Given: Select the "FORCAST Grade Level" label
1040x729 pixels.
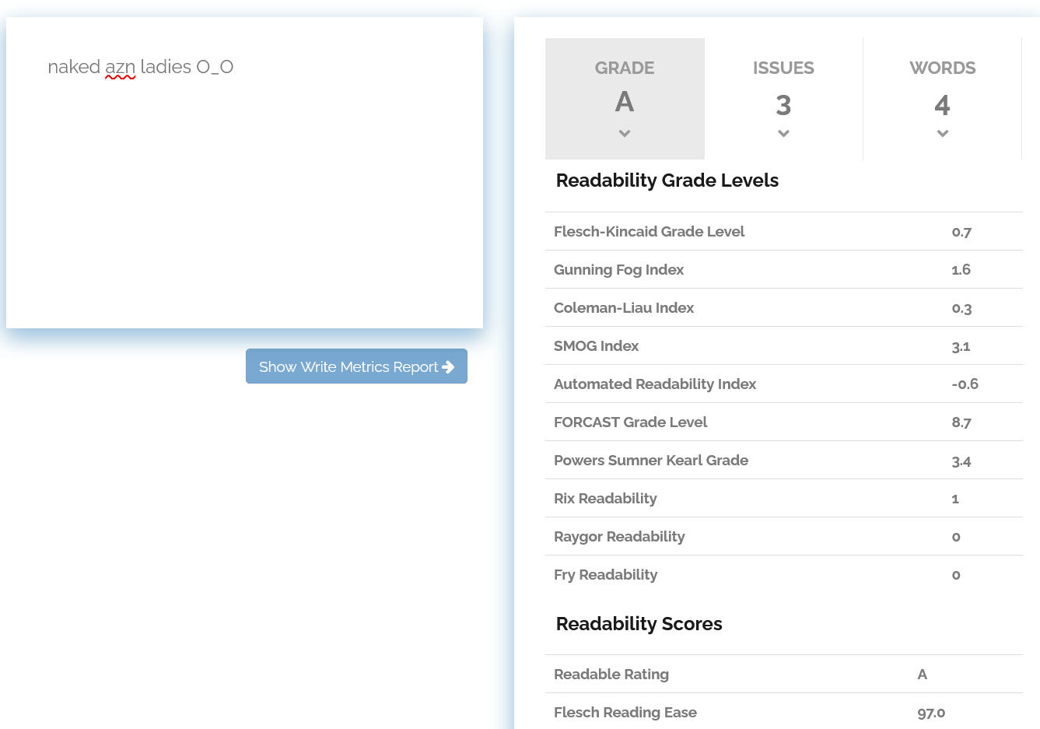Looking at the screenshot, I should [630, 422].
